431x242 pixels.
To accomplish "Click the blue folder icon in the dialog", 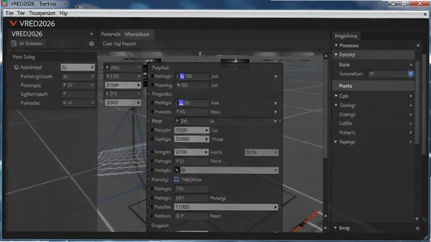I will [177, 180].
